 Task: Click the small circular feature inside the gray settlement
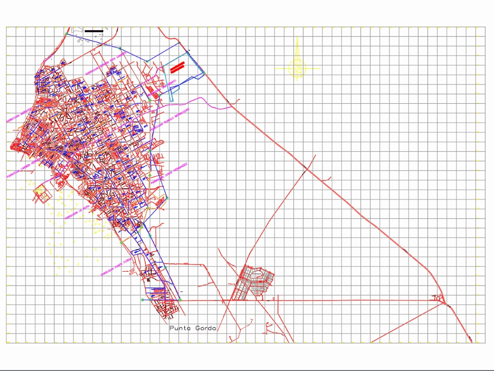click(x=257, y=273)
